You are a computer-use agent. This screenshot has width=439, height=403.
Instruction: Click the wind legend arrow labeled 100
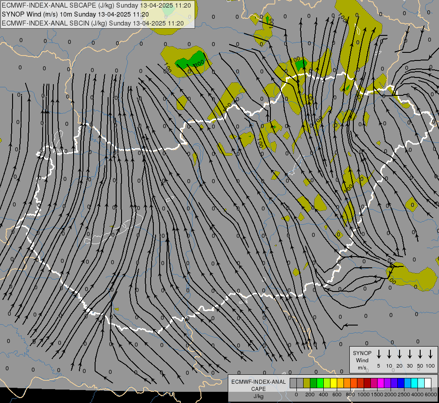(430, 354)
